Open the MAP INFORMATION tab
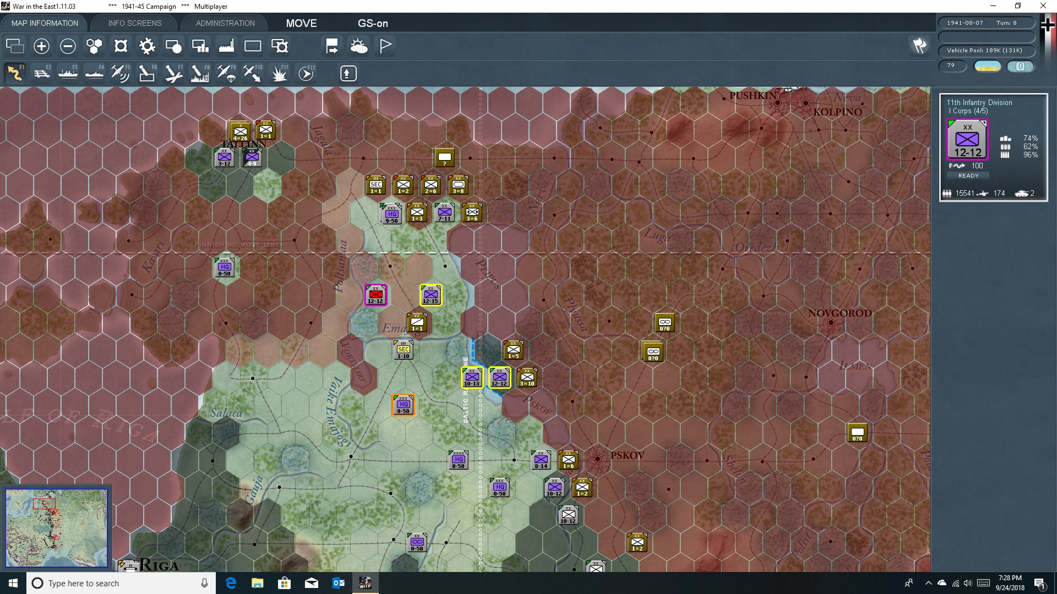1057x594 pixels. (x=45, y=23)
